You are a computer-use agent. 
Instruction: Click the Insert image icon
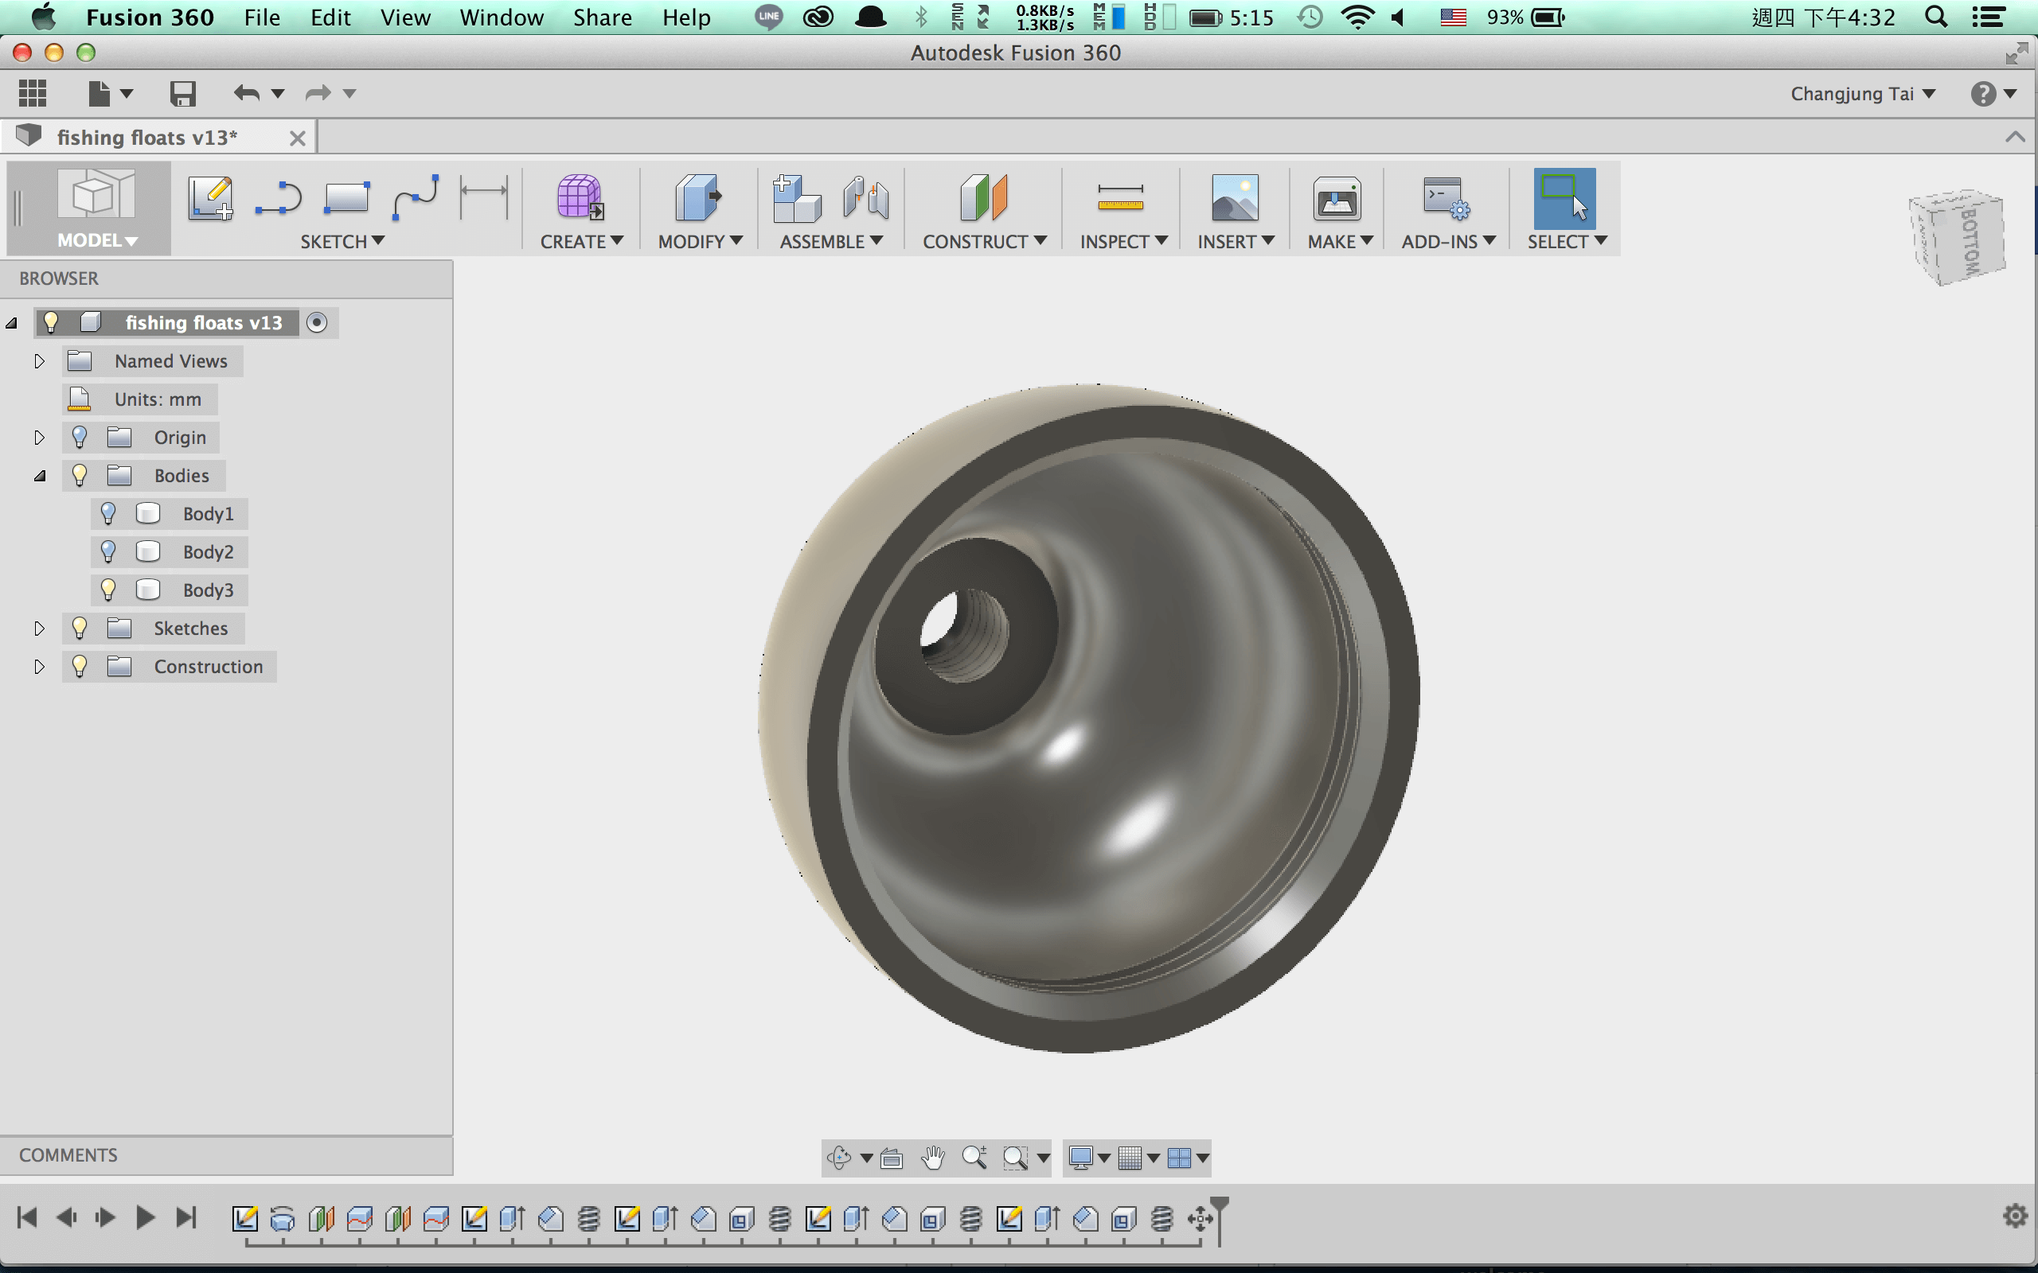click(x=1235, y=199)
